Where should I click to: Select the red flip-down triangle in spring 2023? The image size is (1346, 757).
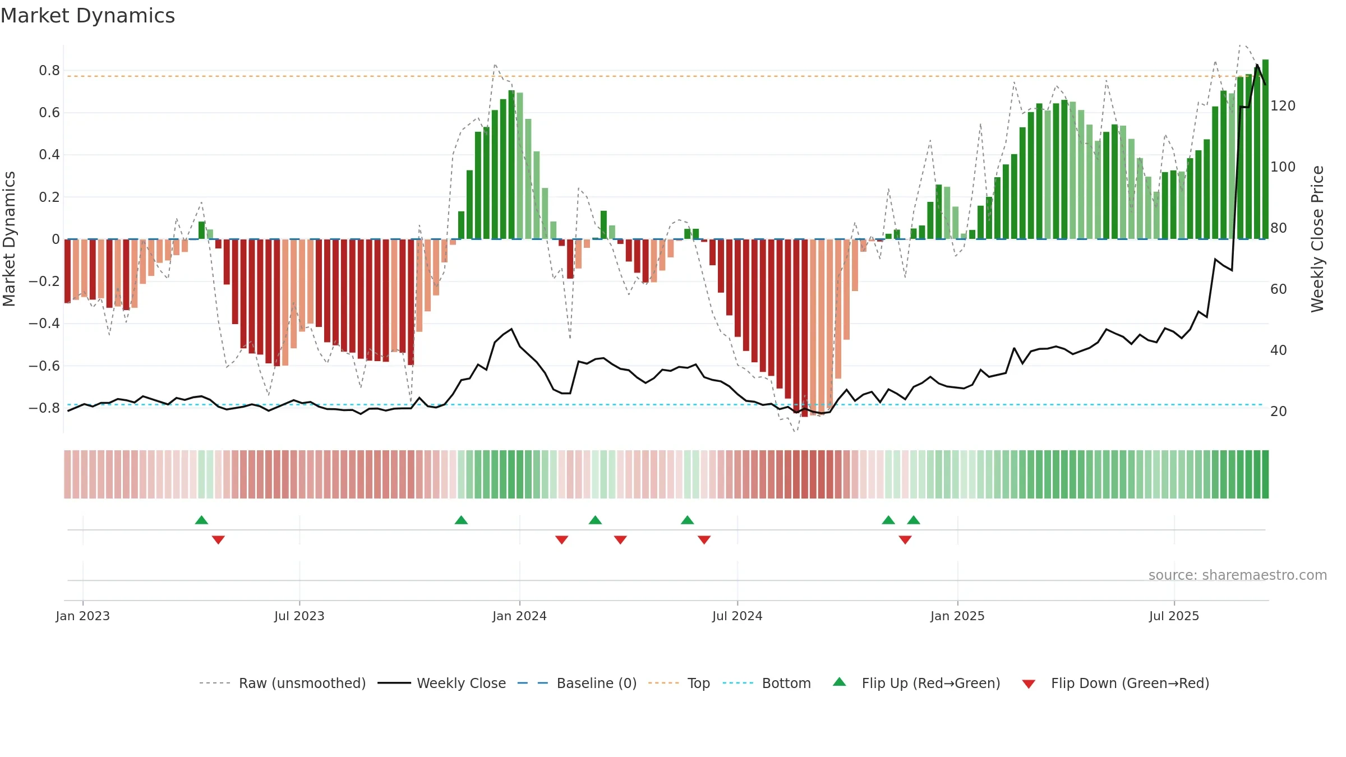click(218, 539)
